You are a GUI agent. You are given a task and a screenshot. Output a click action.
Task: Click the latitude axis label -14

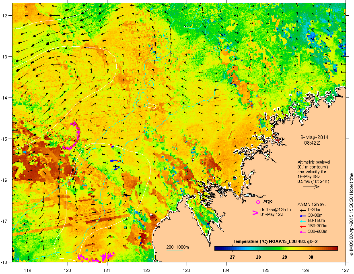click(x=4, y=98)
